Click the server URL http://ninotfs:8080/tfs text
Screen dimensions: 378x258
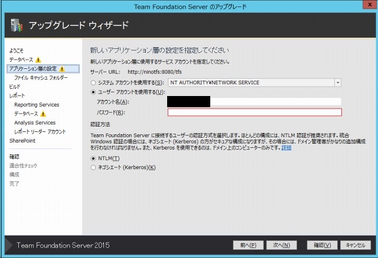coord(155,72)
